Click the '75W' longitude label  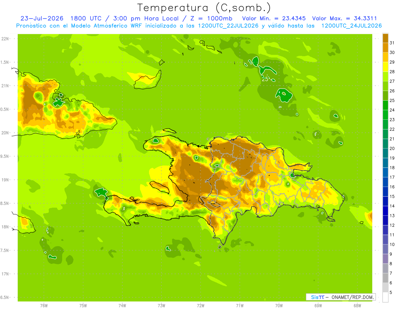(83, 306)
